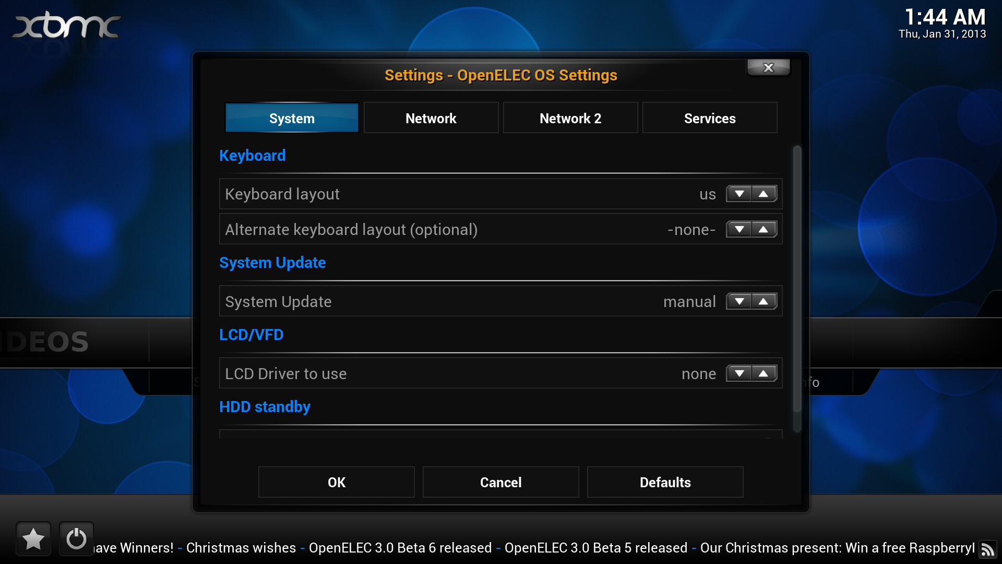Select next Keyboard layout with down arrow
This screenshot has width=1002, height=564.
coord(739,194)
